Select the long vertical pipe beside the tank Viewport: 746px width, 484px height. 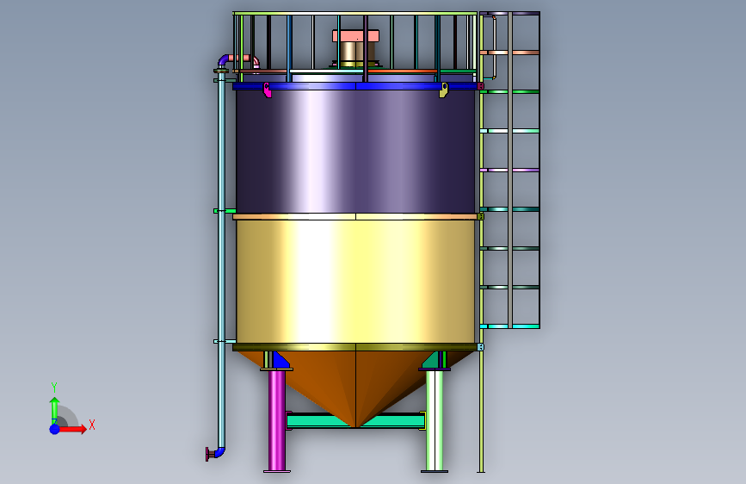point(222,259)
